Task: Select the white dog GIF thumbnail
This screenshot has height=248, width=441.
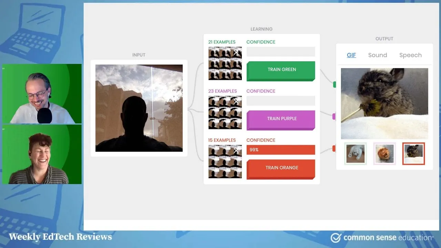Action: point(355,154)
